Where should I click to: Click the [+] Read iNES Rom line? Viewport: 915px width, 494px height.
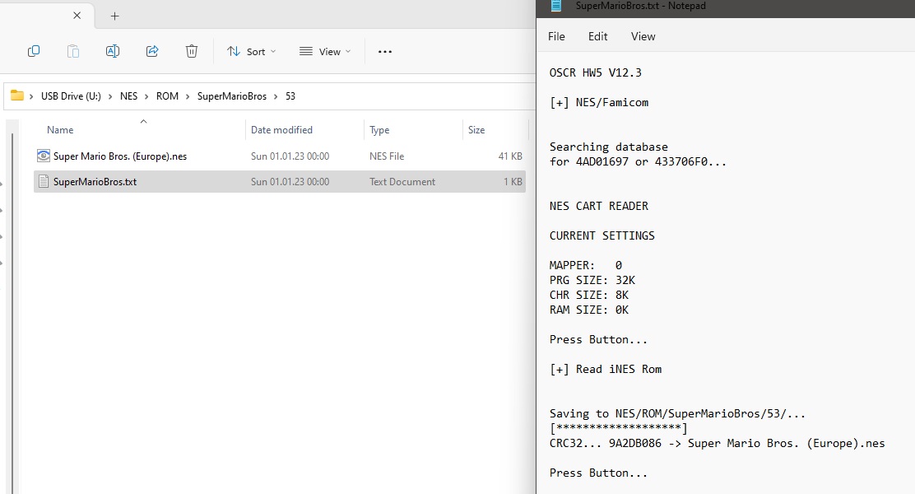click(606, 369)
